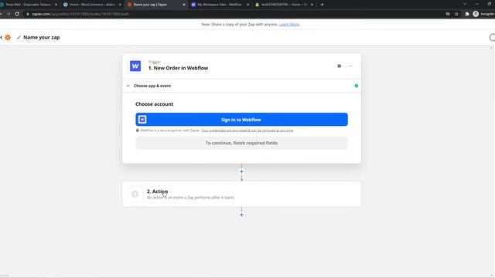Switch to the WooCommerce Home tab
The image size is (495, 278).
click(x=92, y=5)
